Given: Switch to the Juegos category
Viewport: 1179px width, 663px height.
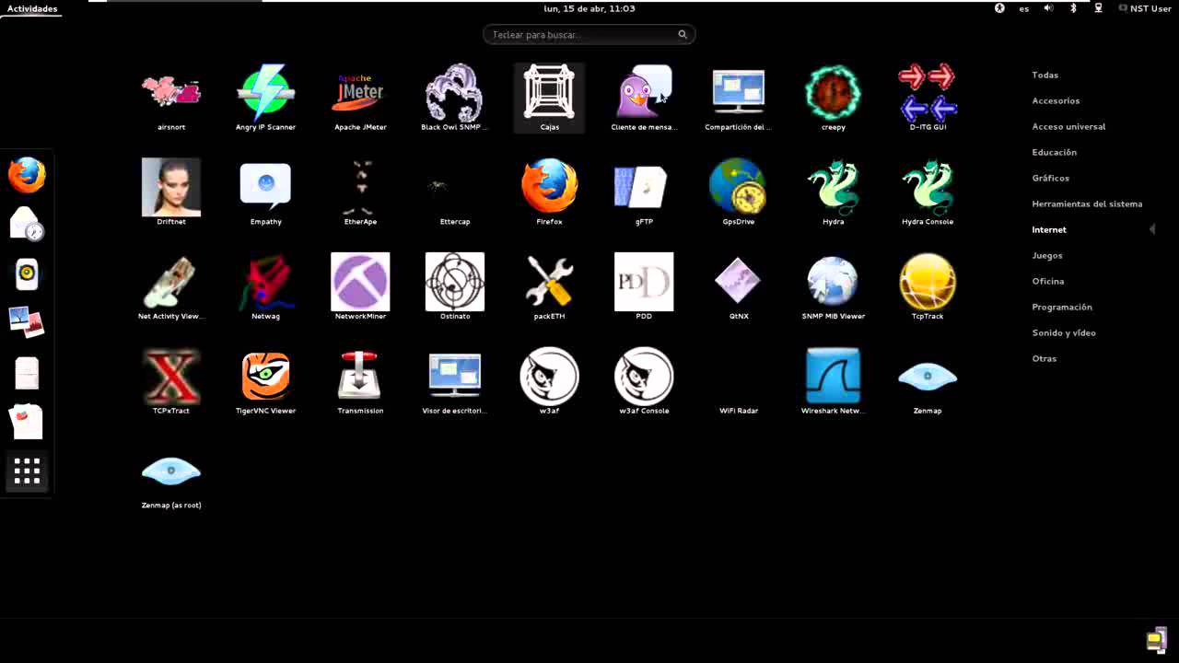Looking at the screenshot, I should (x=1047, y=255).
